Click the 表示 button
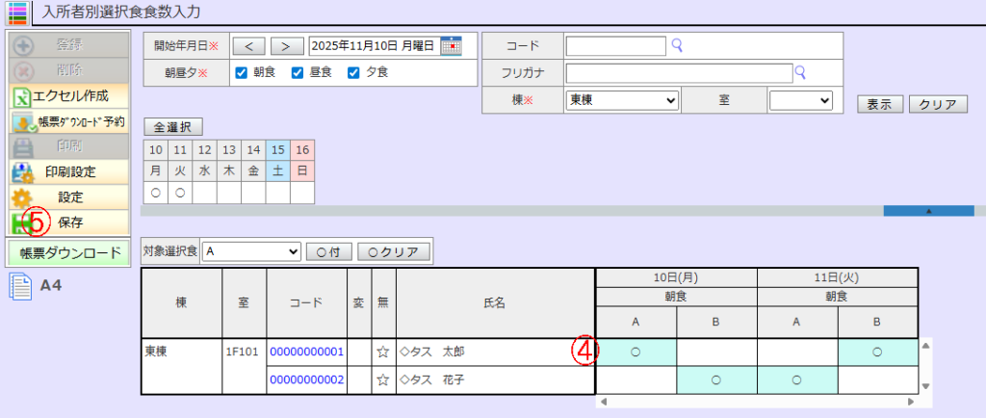Screen dimensions: 986x418 [x=877, y=104]
